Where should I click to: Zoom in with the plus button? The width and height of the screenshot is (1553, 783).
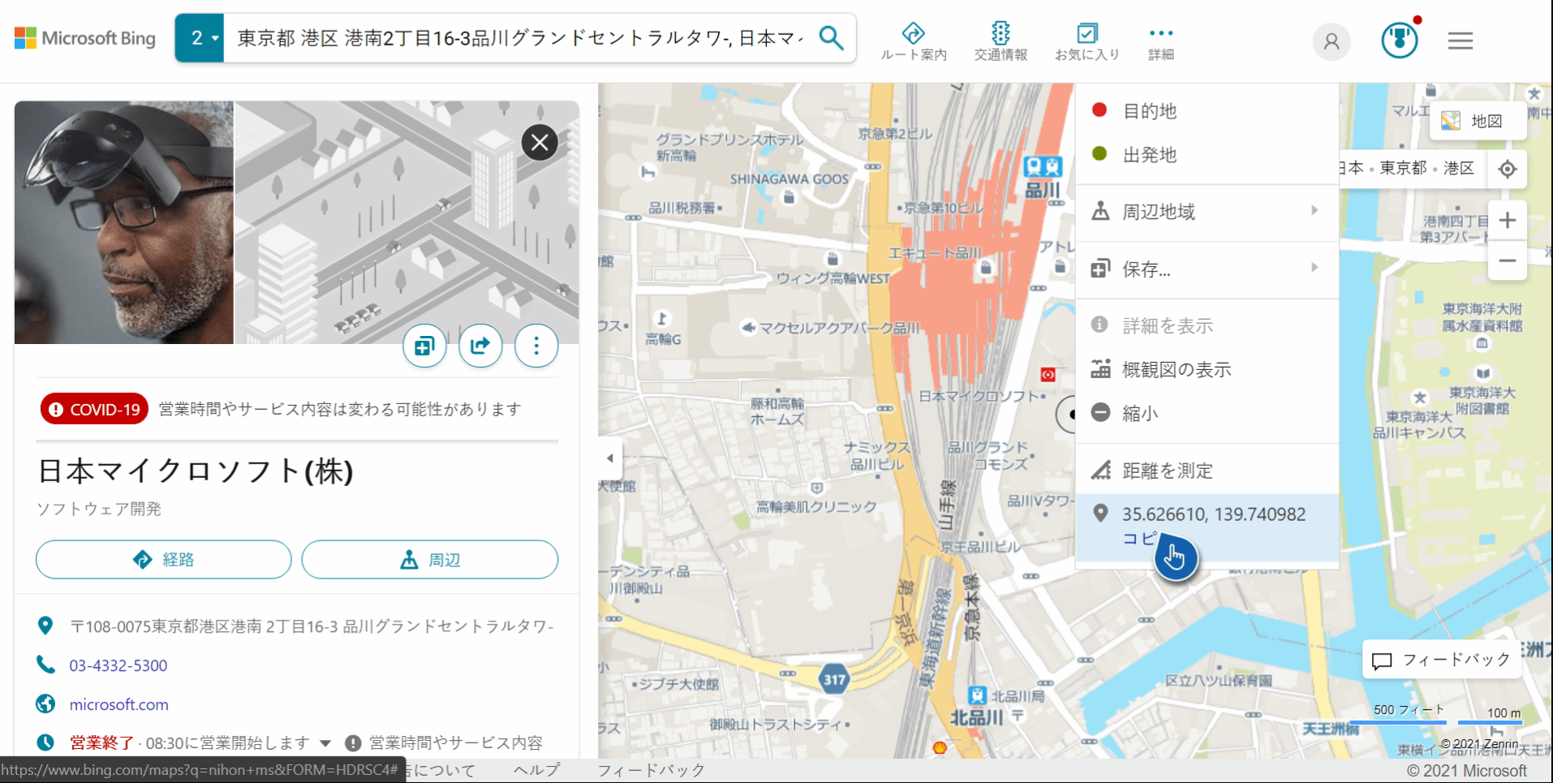click(1507, 220)
